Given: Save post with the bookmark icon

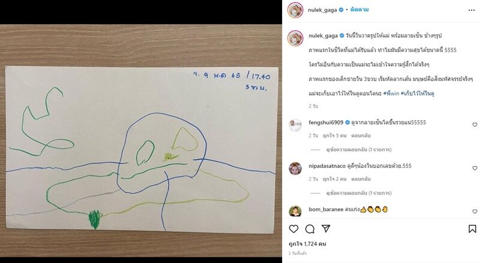Looking at the screenshot, I should (x=472, y=229).
